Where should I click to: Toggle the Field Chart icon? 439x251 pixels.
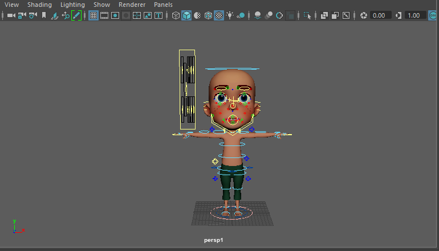[x=137, y=15]
